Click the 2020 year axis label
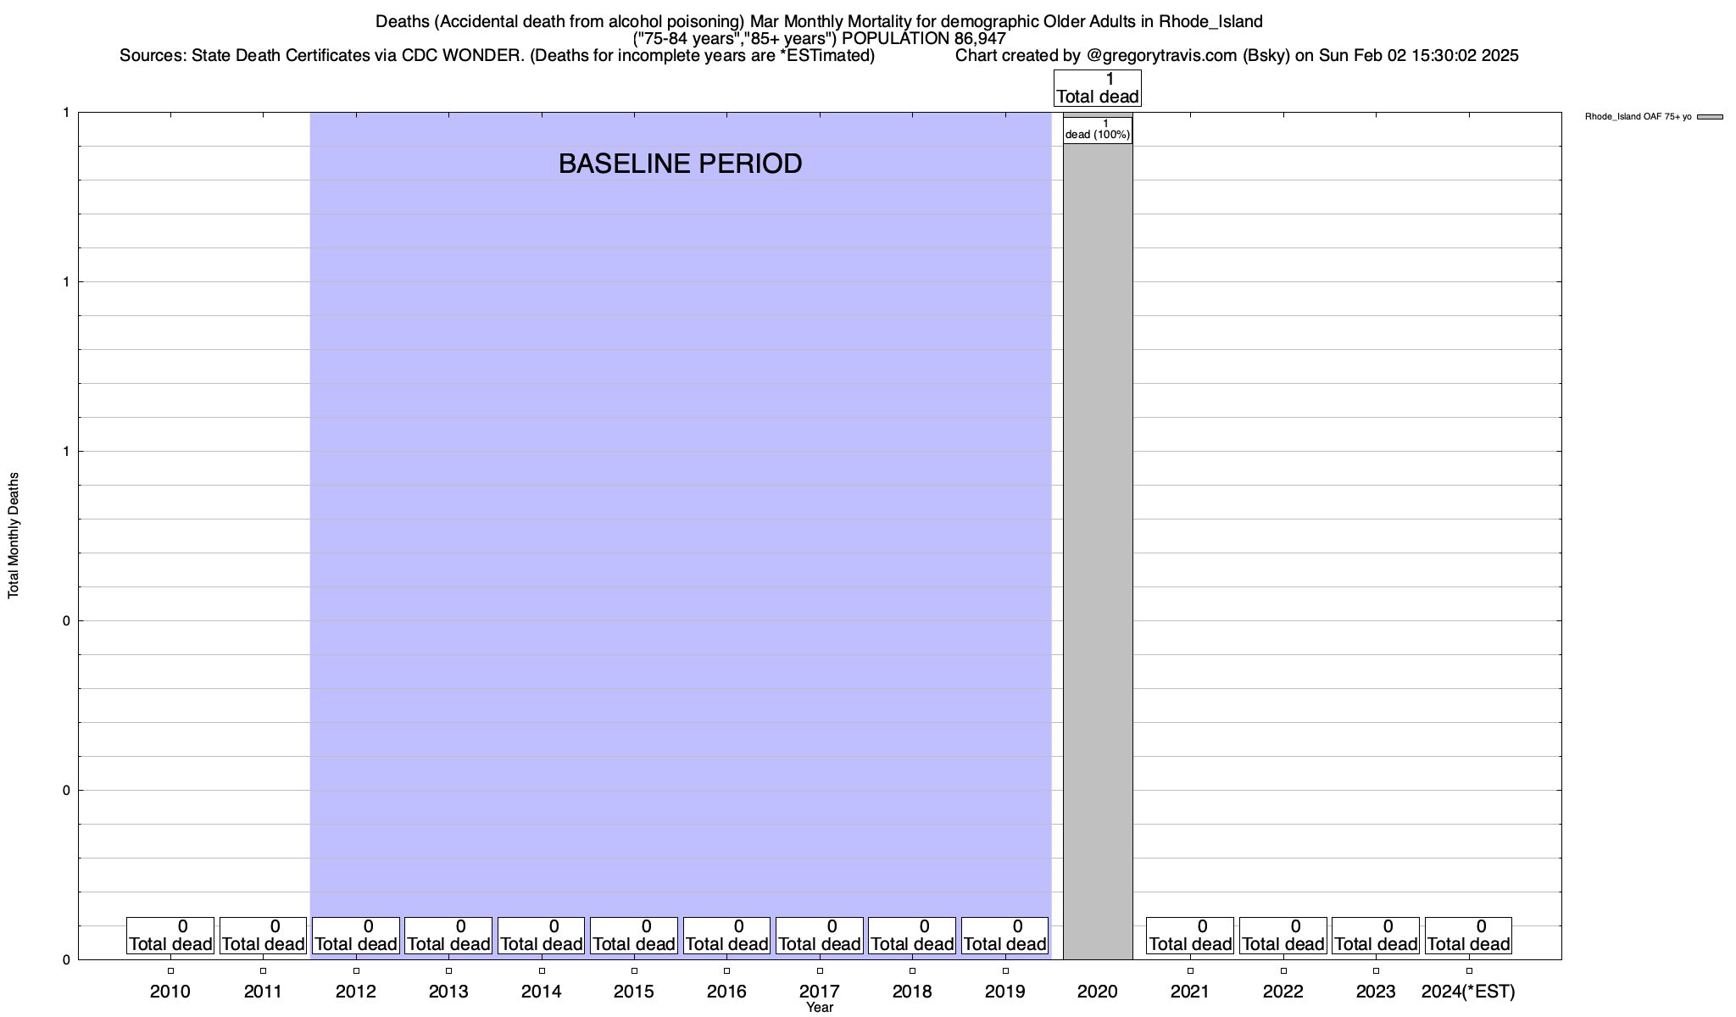 (1097, 992)
